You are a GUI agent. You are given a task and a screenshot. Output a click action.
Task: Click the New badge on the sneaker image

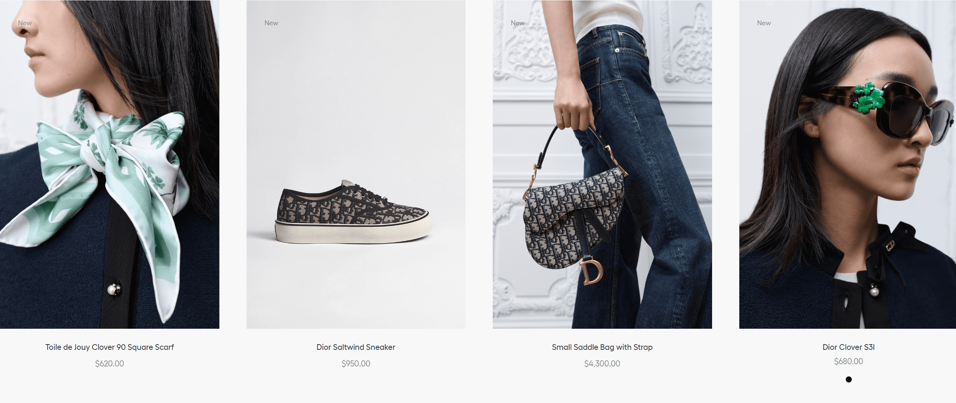coord(271,23)
